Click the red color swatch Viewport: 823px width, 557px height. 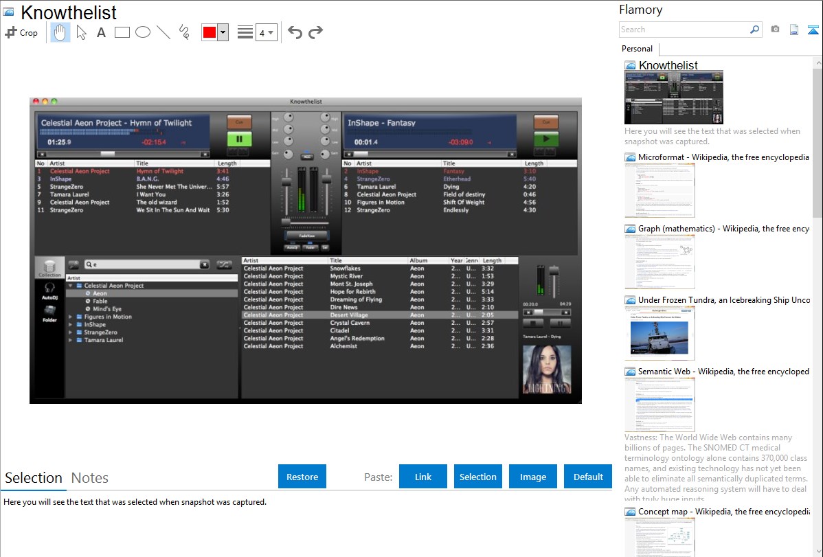click(210, 32)
